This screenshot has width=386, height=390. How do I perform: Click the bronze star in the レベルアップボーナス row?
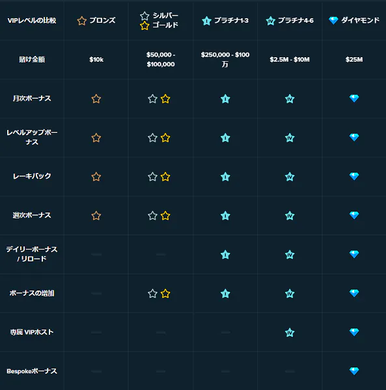tap(96, 138)
